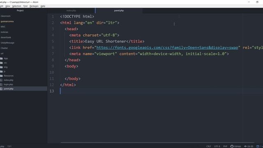Expand the App folder in tree
Viewport: 263px width, 148px height.
click(6, 58)
